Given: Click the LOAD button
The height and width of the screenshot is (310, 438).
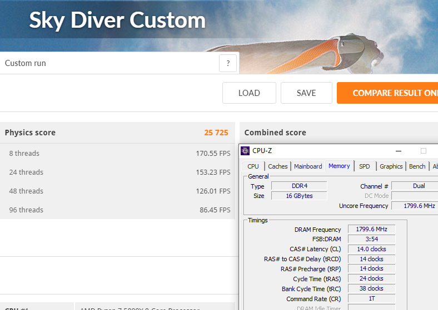Looking at the screenshot, I should [249, 93].
